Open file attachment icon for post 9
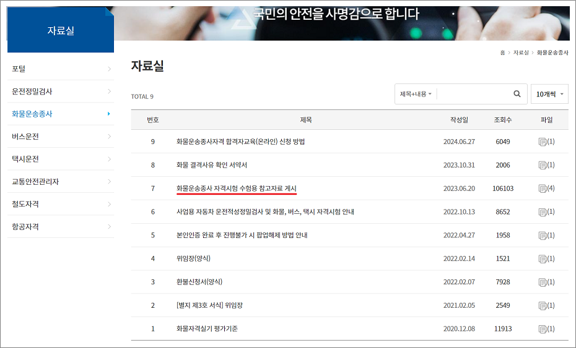The image size is (576, 348). pyautogui.click(x=543, y=142)
